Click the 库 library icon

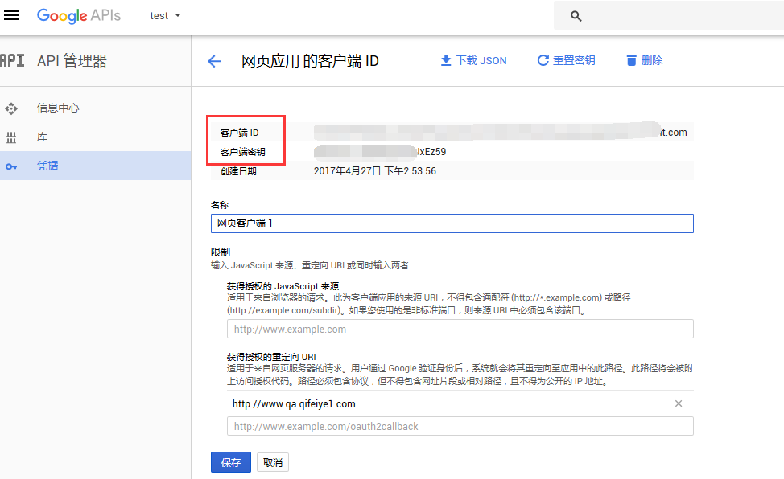tap(11, 137)
